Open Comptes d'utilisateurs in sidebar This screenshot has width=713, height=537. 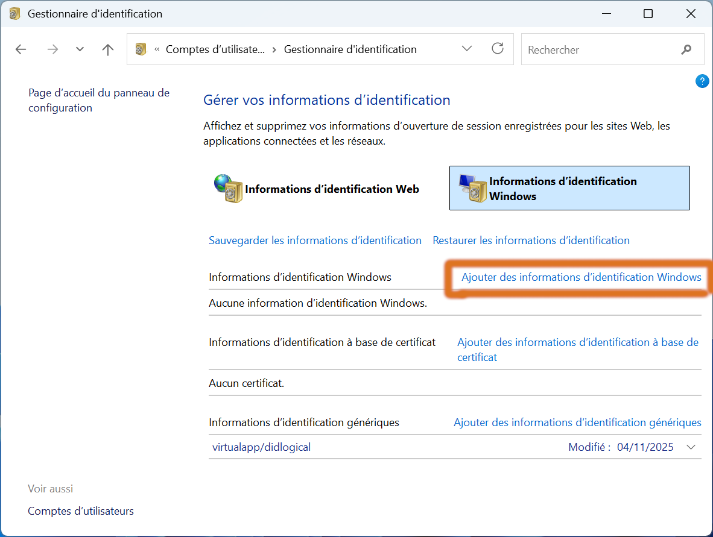[80, 510]
